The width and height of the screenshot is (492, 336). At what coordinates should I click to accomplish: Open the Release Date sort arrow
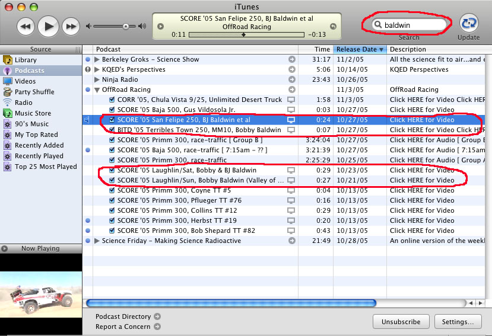(381, 50)
